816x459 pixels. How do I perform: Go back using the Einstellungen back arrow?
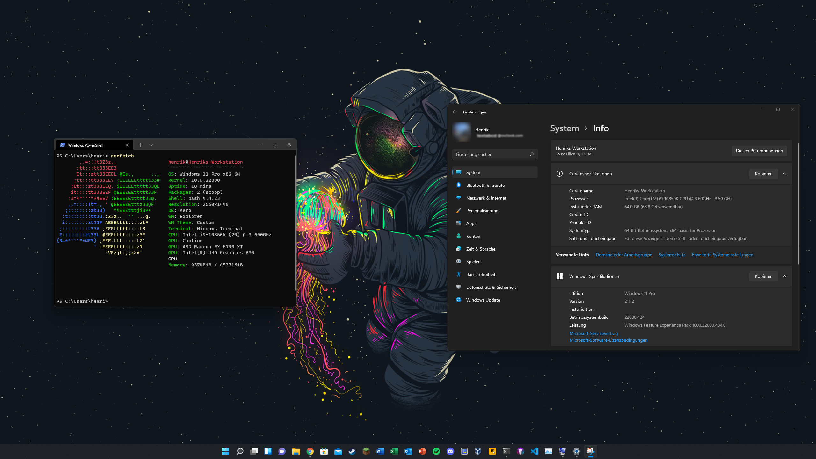pyautogui.click(x=455, y=112)
